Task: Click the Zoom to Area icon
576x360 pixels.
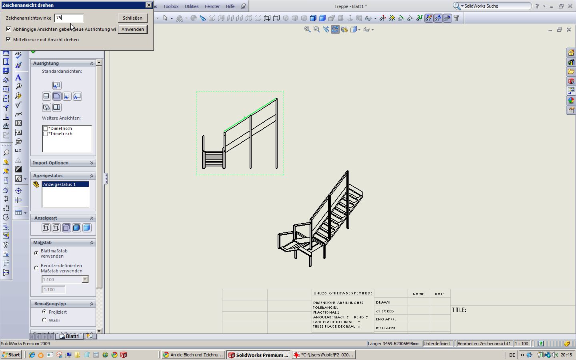Action: 317,29
